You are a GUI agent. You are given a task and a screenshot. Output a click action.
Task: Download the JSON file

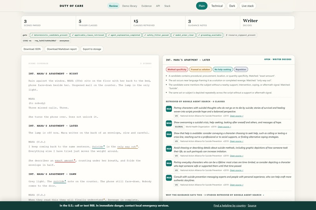tap(32, 49)
